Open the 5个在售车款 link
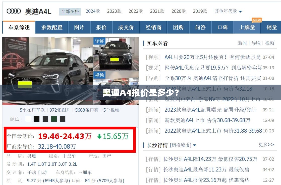Viewport: 281px width, 185px height. pos(32,110)
